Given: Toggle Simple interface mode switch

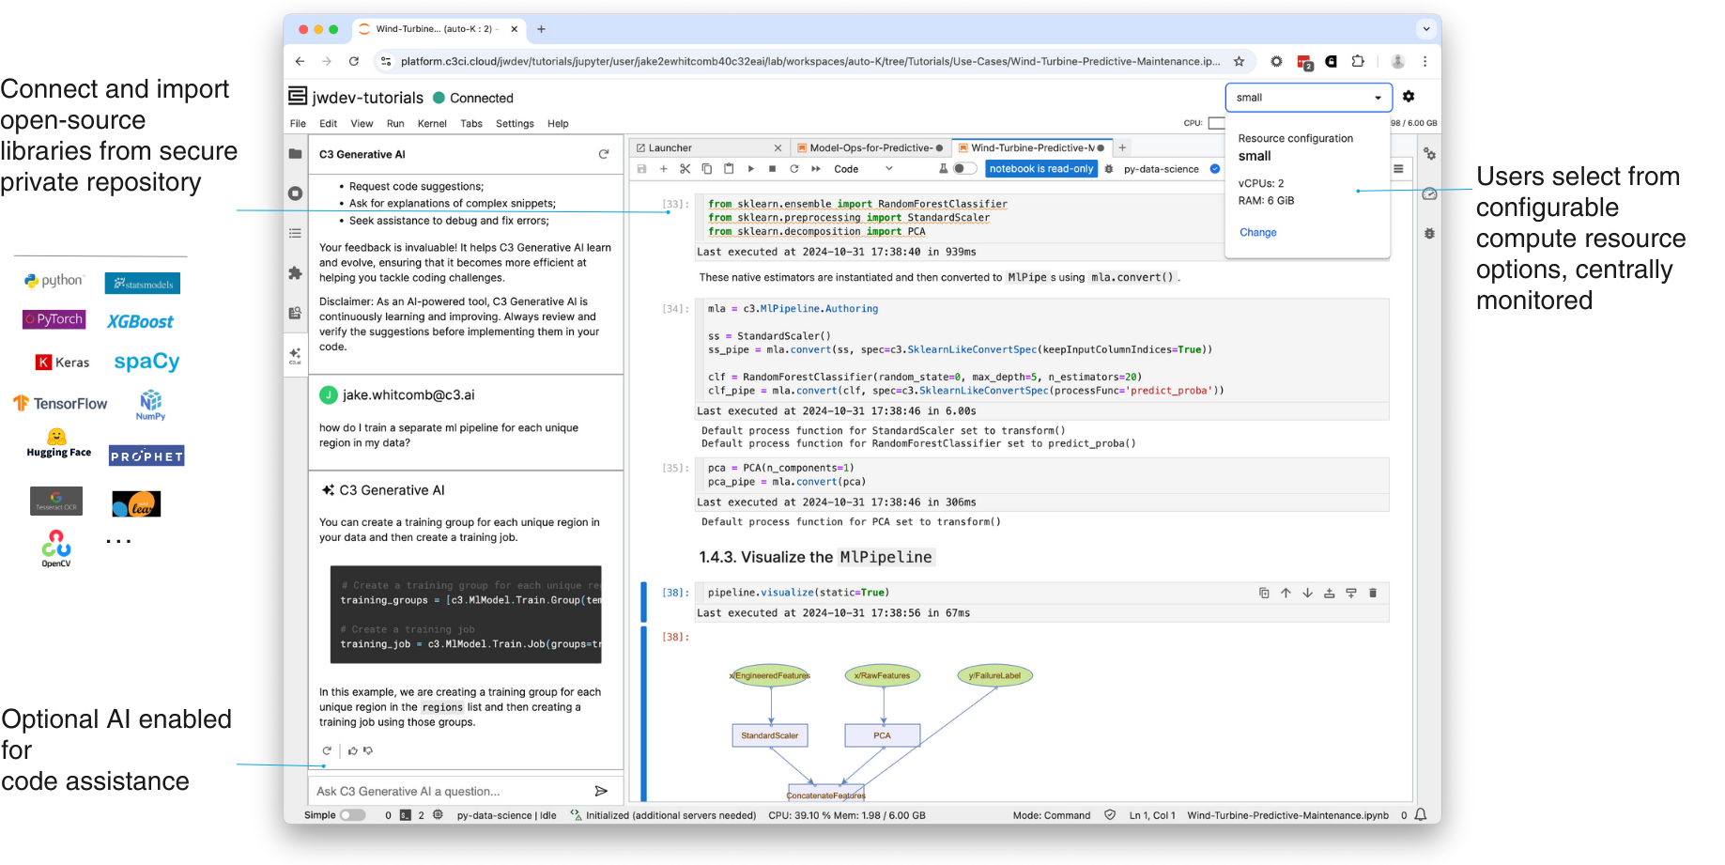Looking at the screenshot, I should coord(353,815).
